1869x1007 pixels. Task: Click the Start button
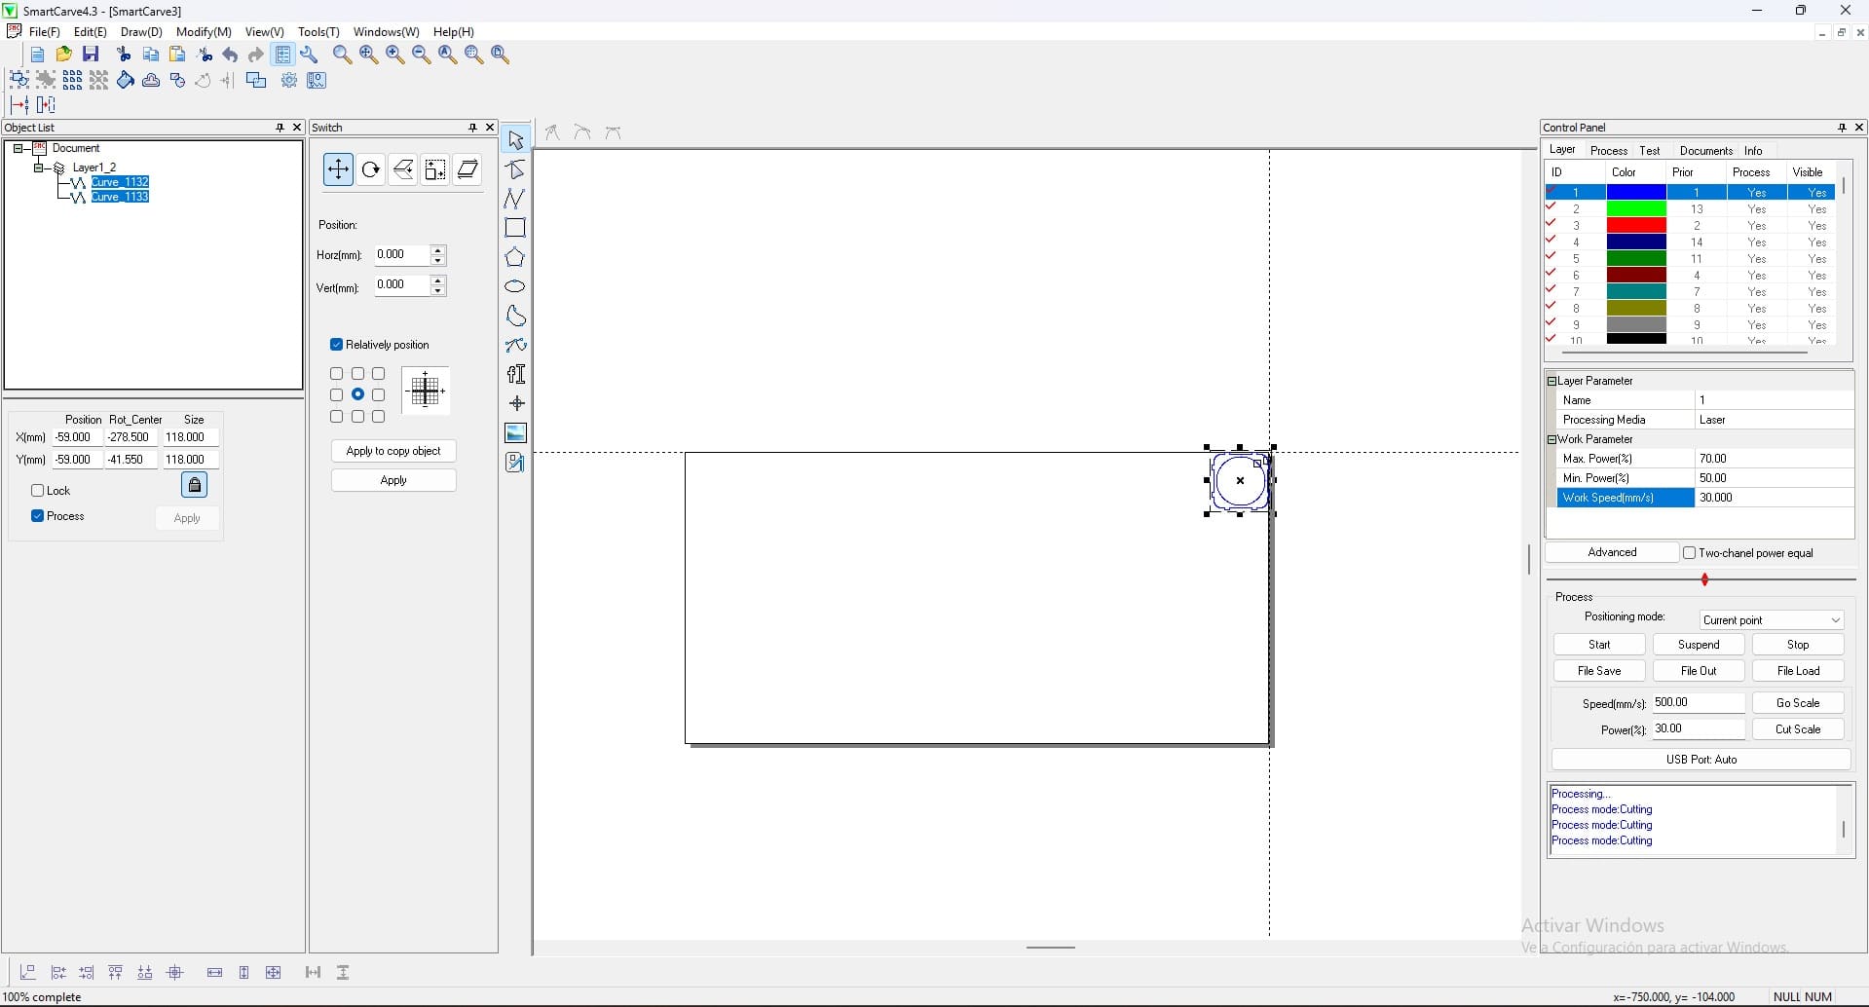1599,645
